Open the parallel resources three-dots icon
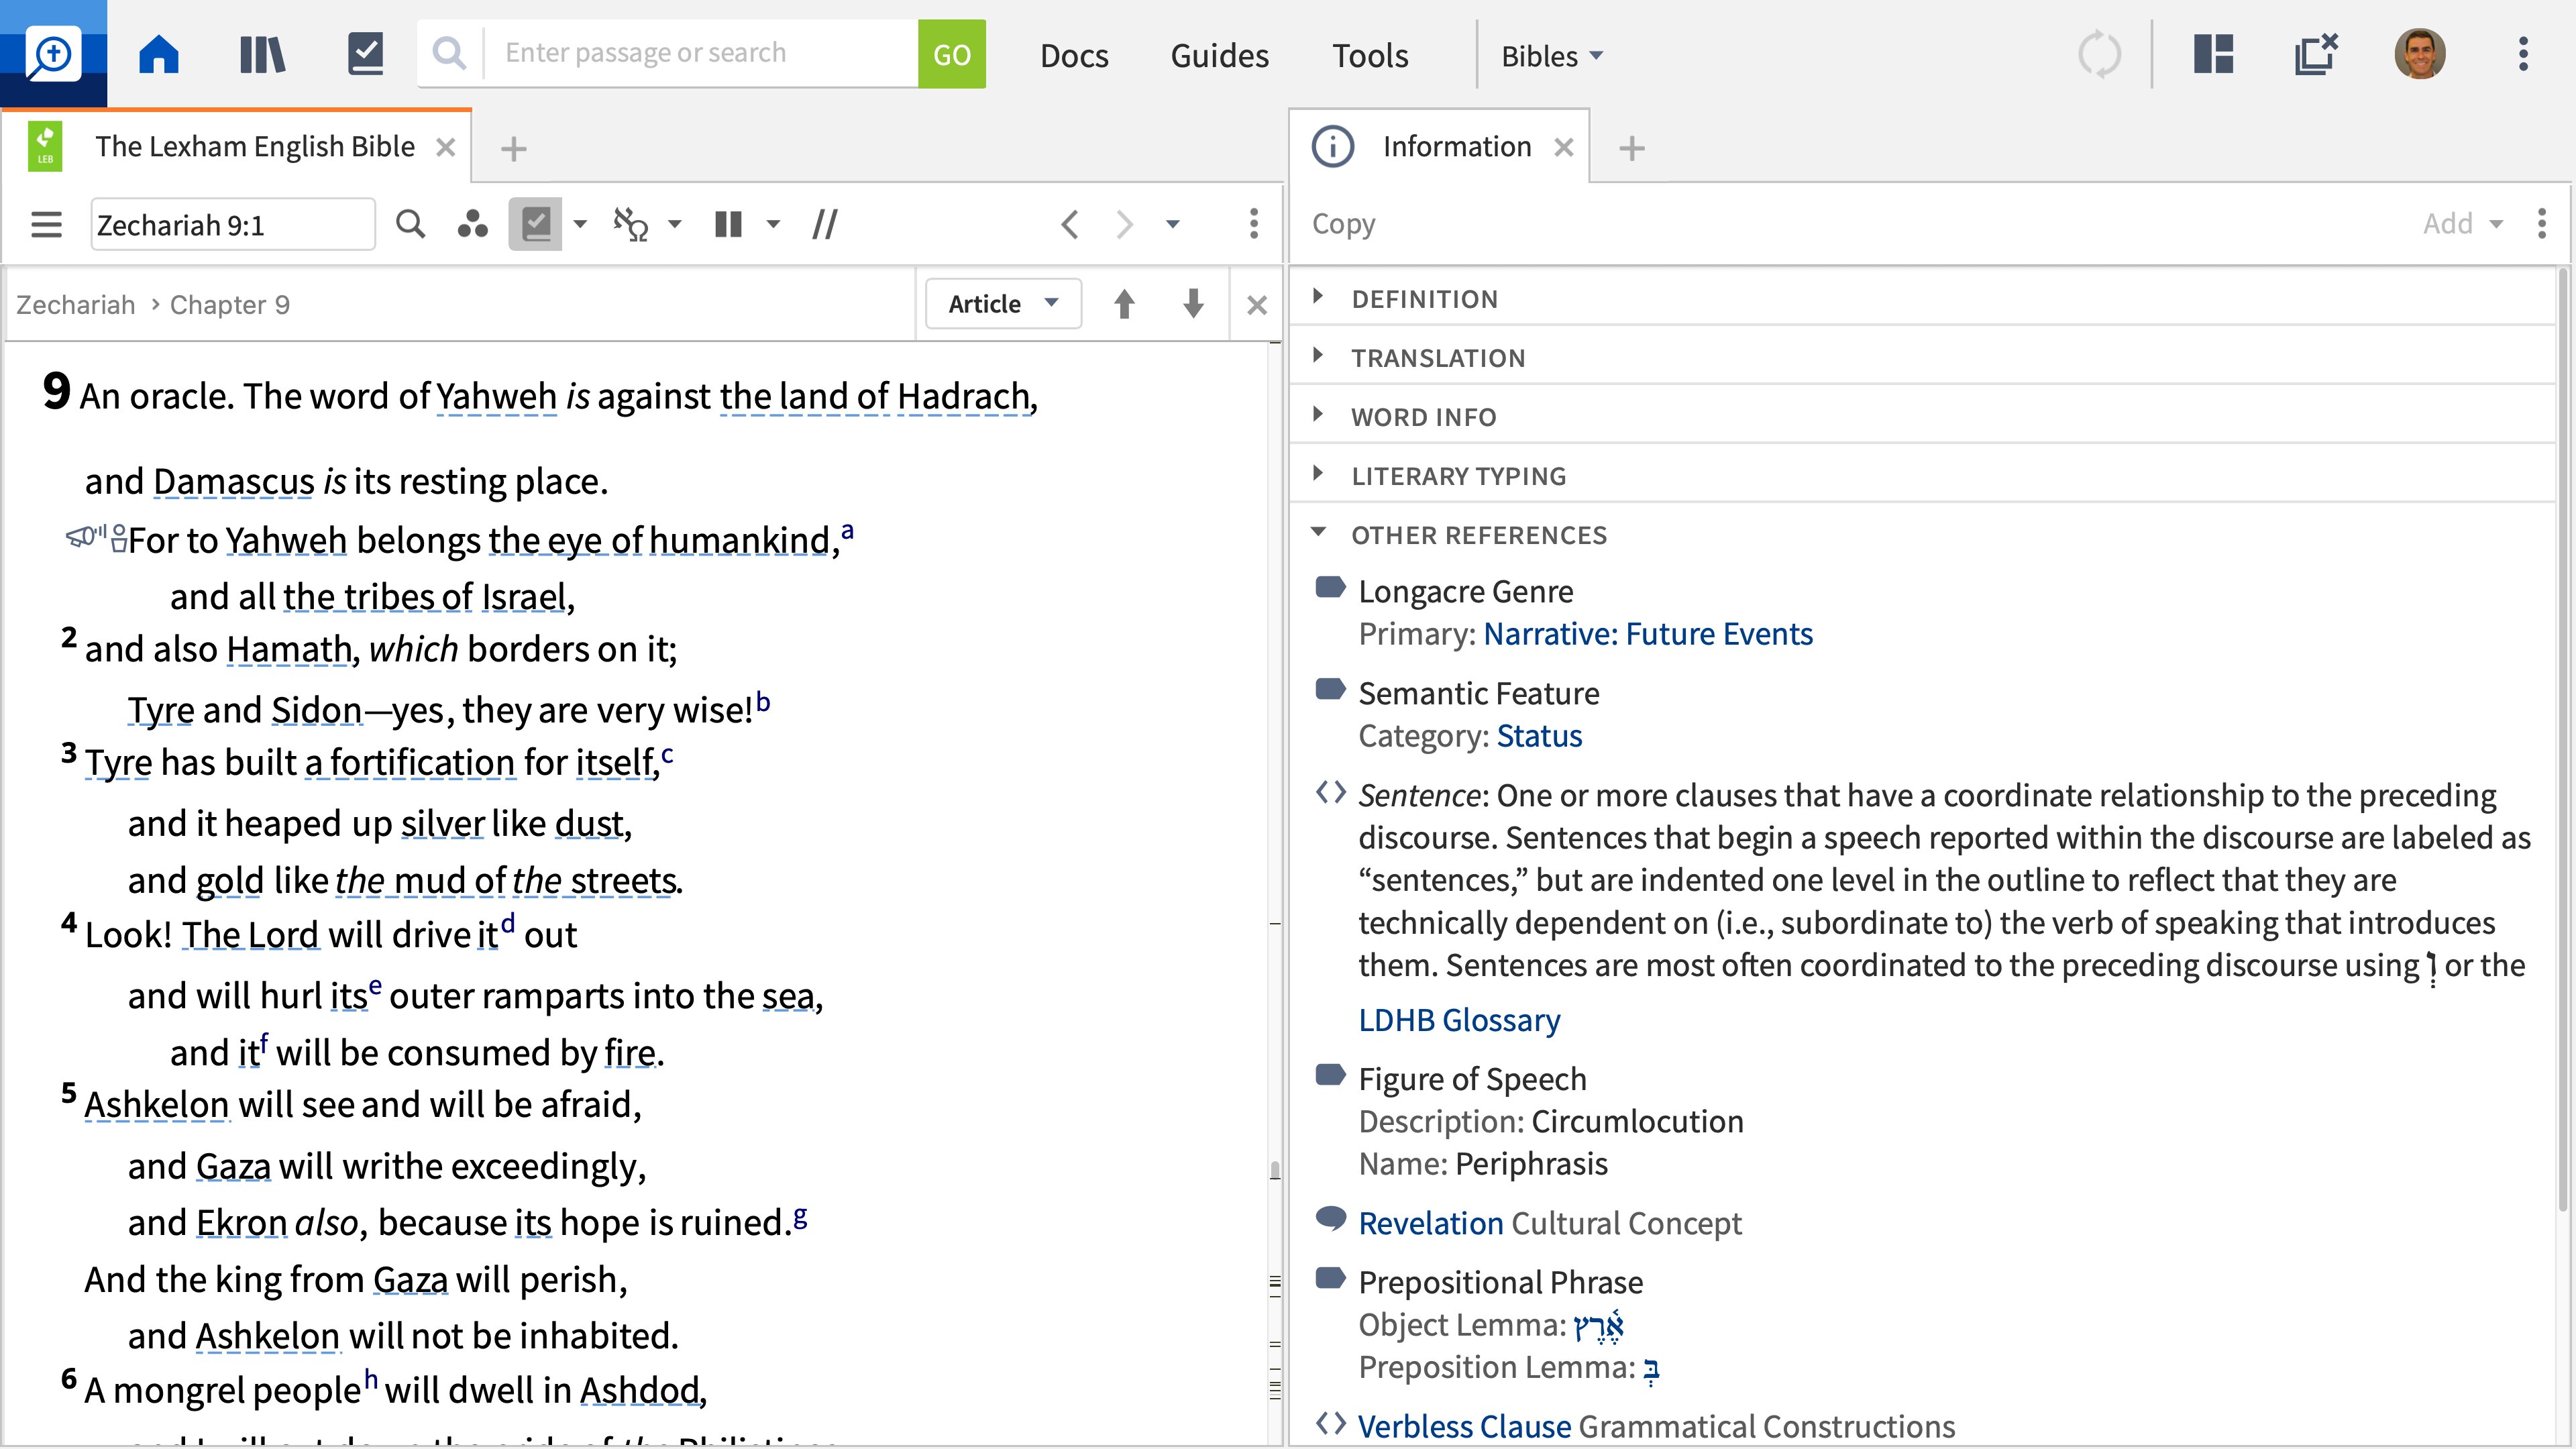The width and height of the screenshot is (2576, 1449). (x=472, y=224)
